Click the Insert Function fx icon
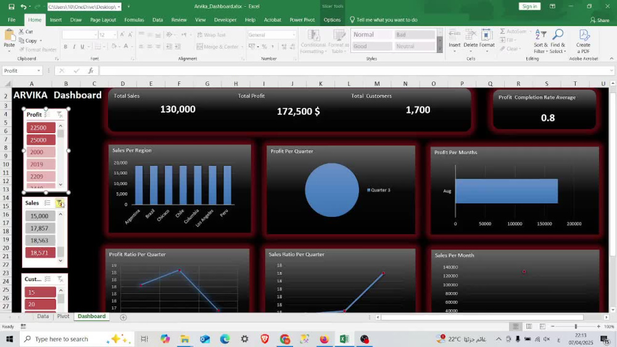This screenshot has width=617, height=347. [91, 71]
